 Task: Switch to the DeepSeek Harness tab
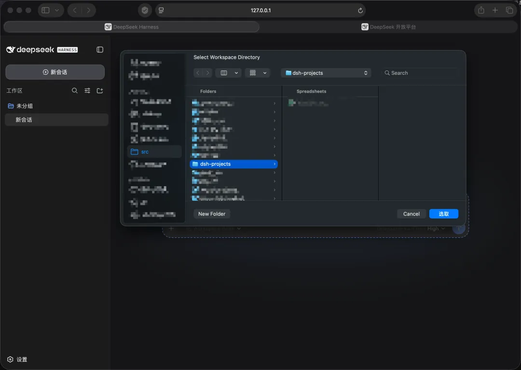(x=132, y=27)
